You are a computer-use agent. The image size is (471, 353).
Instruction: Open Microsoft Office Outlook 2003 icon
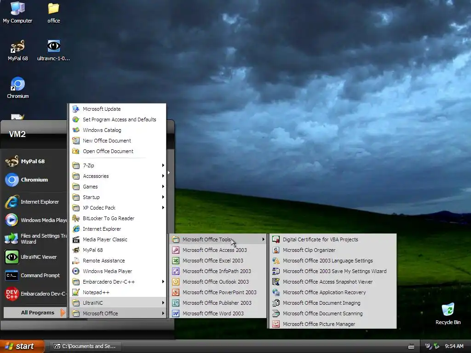click(x=176, y=282)
